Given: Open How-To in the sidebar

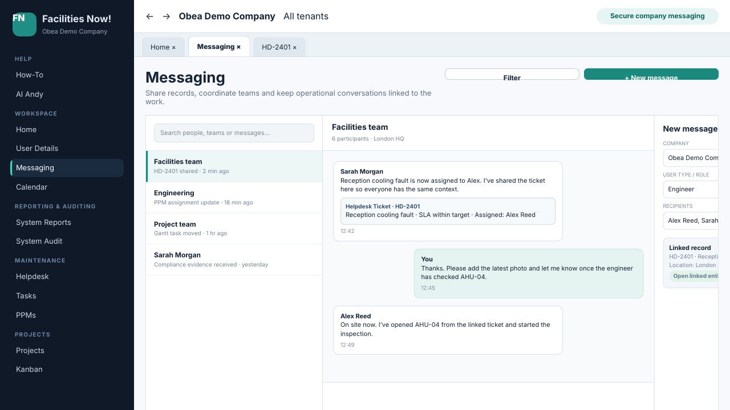Looking at the screenshot, I should [67, 75].
